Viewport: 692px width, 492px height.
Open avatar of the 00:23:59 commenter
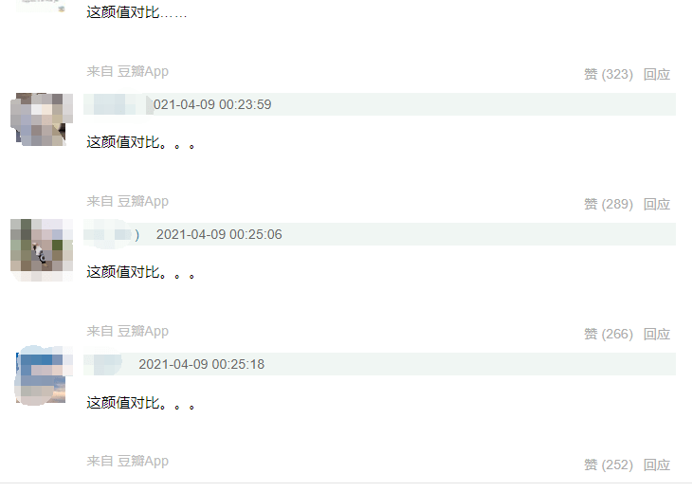point(42,119)
